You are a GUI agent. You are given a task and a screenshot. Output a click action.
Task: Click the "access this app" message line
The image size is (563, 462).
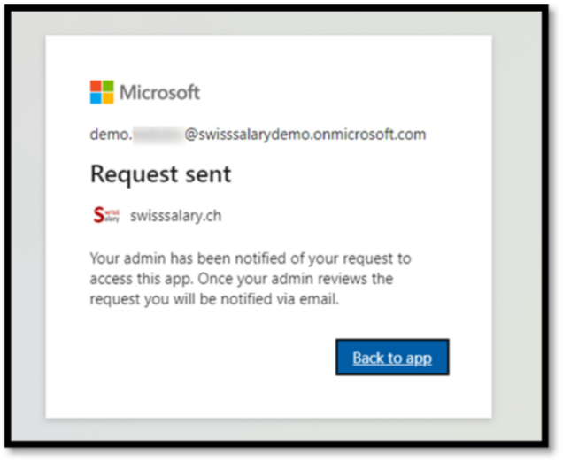[241, 279]
